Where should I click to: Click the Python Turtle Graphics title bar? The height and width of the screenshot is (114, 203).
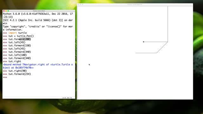pyautogui.click(x=135, y=4)
